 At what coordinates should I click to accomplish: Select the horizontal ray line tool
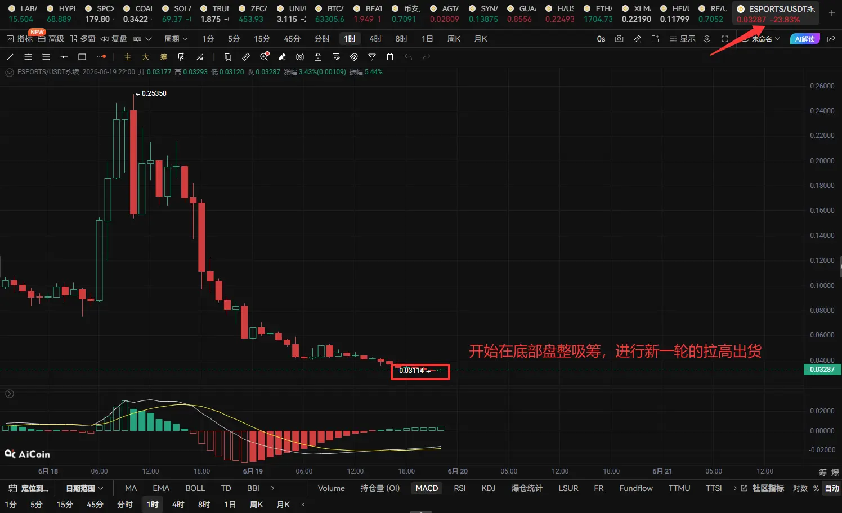pos(64,57)
